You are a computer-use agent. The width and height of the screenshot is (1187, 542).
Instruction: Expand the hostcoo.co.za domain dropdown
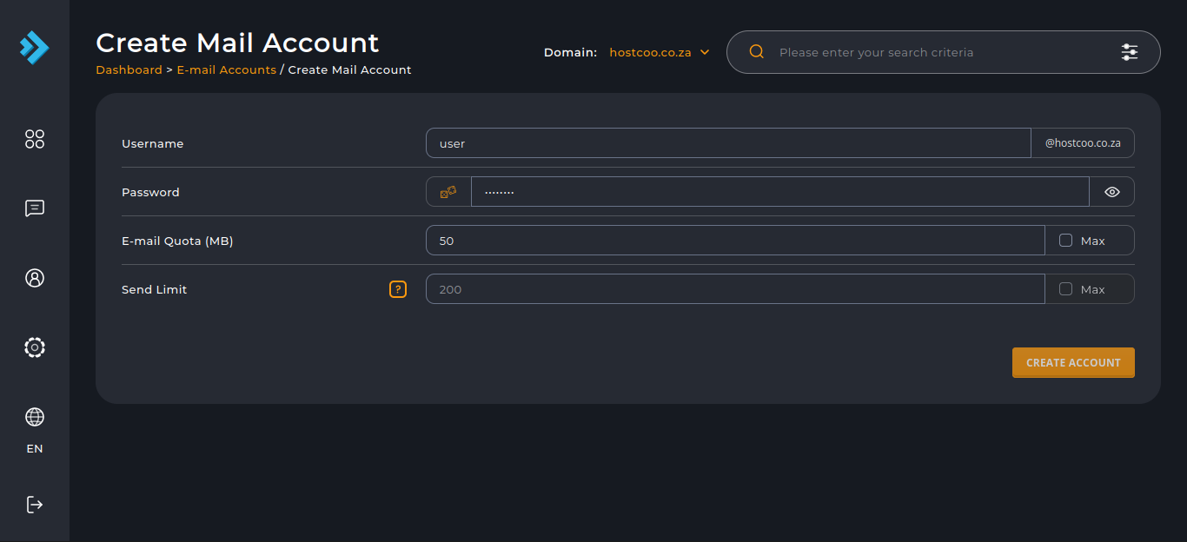[x=660, y=52]
